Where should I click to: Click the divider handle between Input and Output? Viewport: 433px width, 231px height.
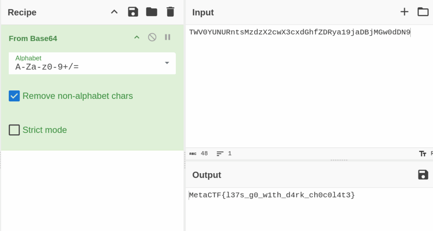click(x=339, y=160)
